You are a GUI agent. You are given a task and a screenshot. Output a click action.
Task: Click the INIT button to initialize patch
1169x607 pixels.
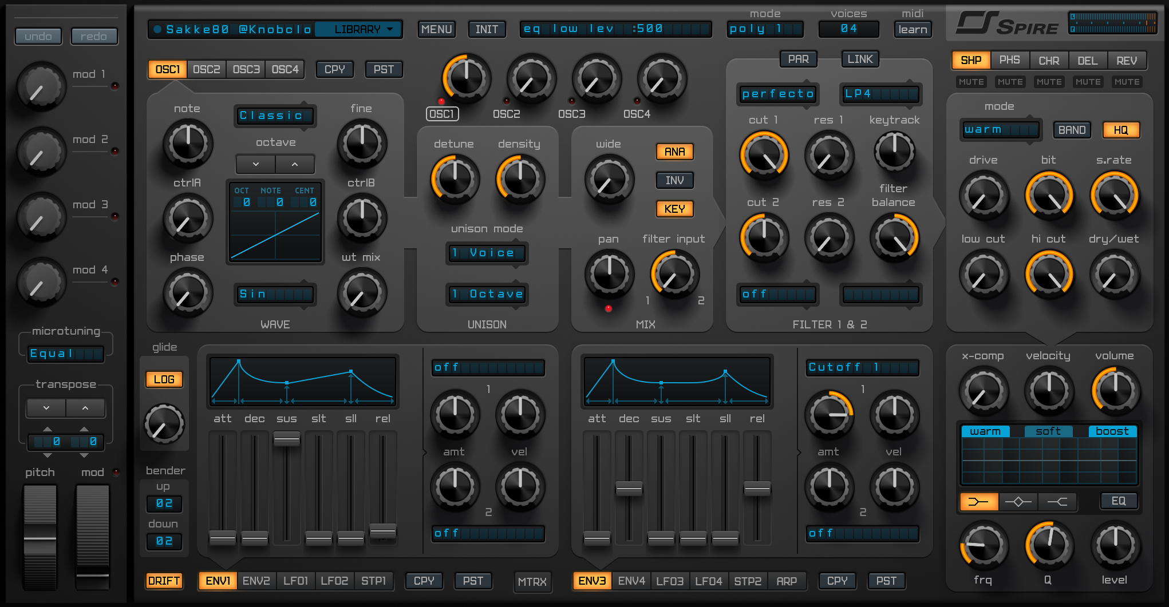click(x=486, y=29)
